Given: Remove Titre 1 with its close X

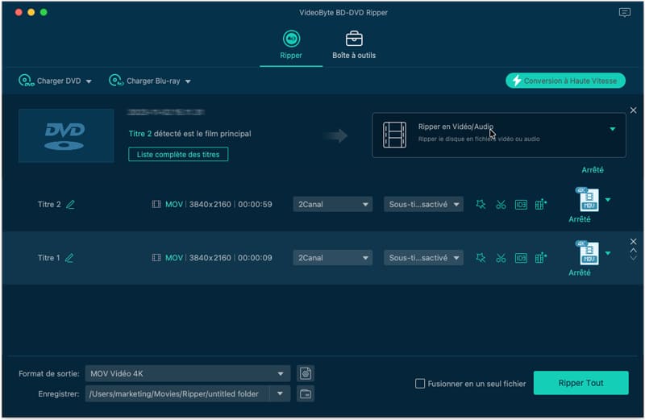Looking at the screenshot, I should 633,241.
